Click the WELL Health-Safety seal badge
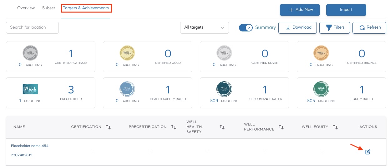 pos(128,89)
